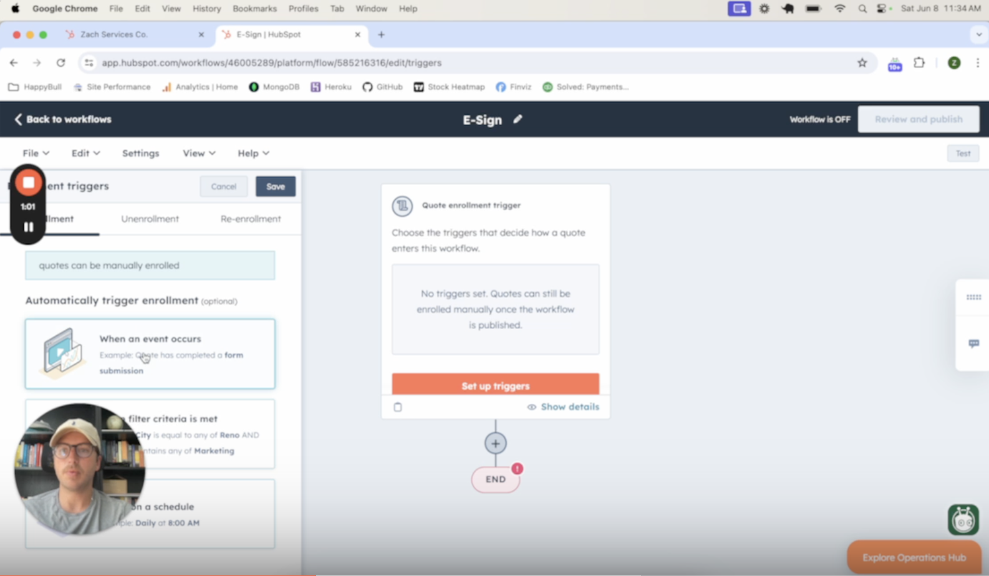Click the calendar extension icon with badge
Viewport: 989px width, 576px height.
point(895,64)
